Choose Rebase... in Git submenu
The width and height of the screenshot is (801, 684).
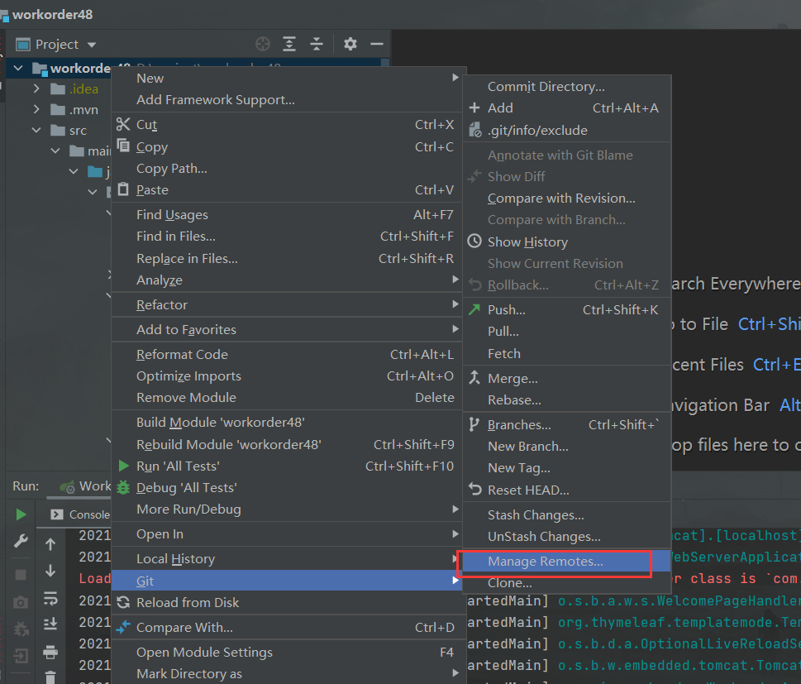(567, 400)
